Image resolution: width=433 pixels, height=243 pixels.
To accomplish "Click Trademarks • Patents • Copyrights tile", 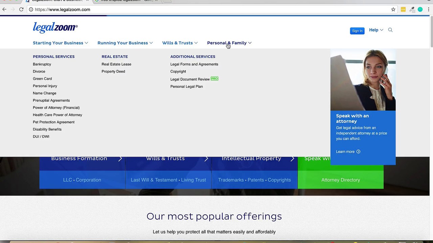I will (x=254, y=180).
